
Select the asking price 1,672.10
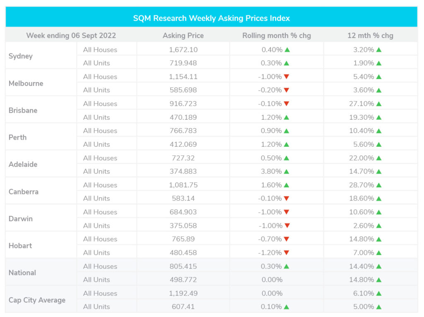coord(183,50)
